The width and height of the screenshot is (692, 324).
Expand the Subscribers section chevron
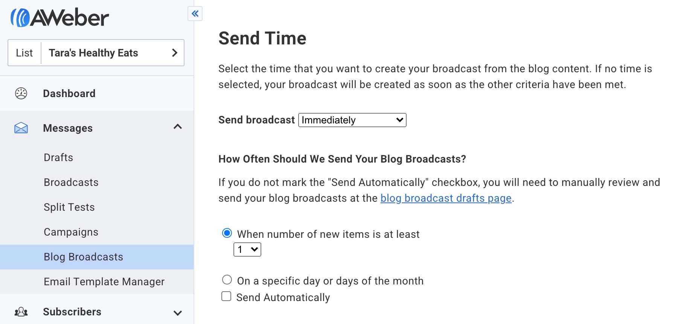[177, 312]
